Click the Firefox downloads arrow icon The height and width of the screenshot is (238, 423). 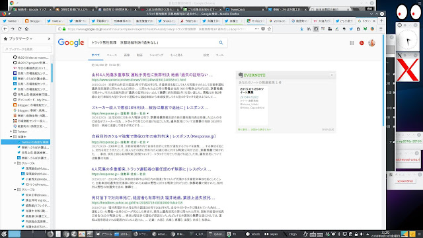[x=302, y=29]
